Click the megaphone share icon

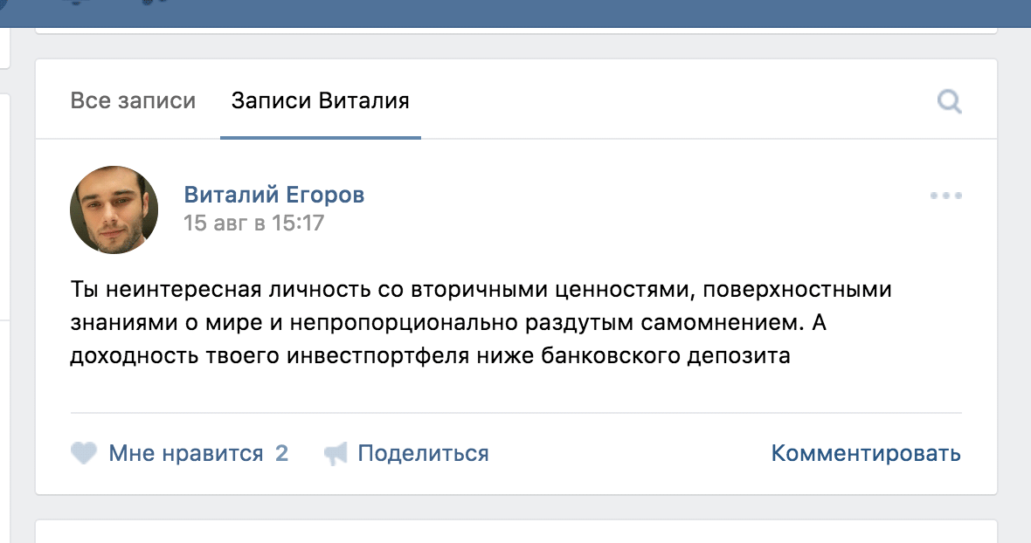336,453
